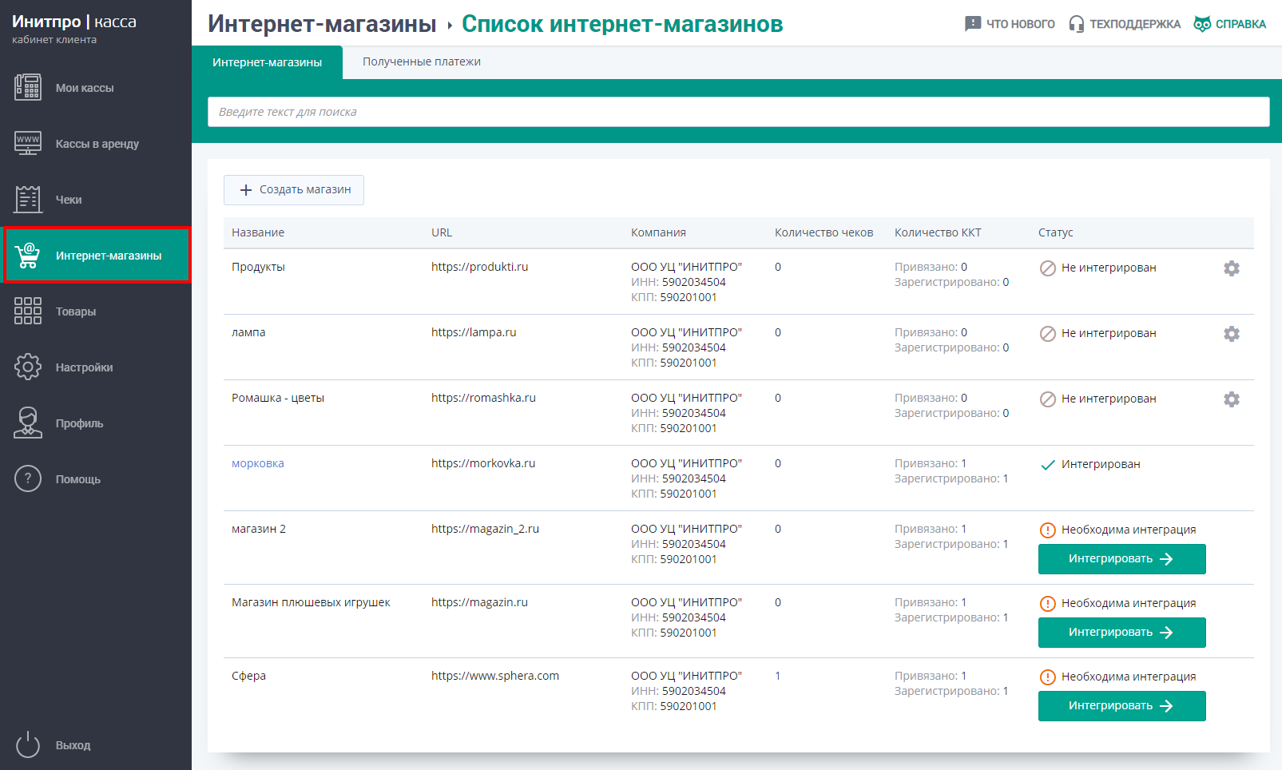The image size is (1282, 770).
Task: Click Интегрировать button for Сфера
Action: coord(1121,706)
